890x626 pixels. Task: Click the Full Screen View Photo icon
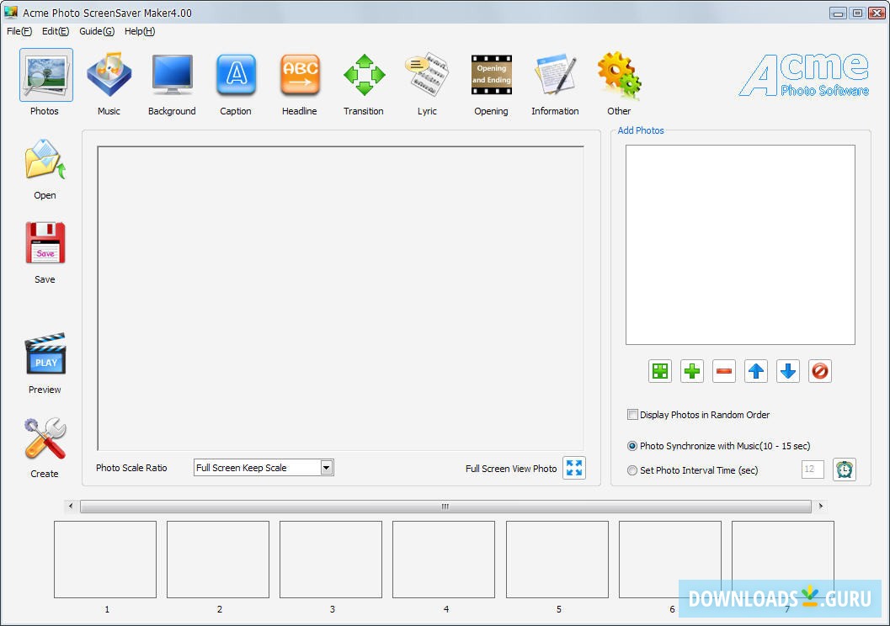click(x=574, y=469)
